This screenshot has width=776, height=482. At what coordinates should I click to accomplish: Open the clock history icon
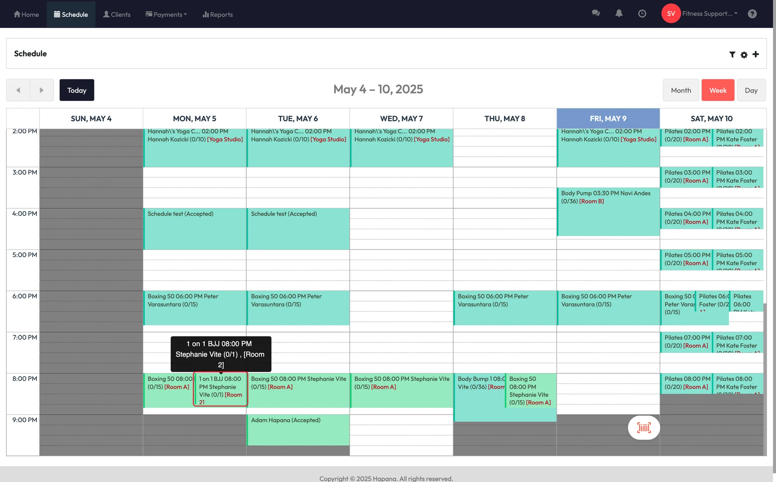tap(642, 14)
